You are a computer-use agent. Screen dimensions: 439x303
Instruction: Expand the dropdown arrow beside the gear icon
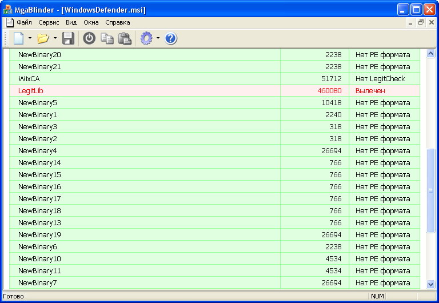[158, 39]
